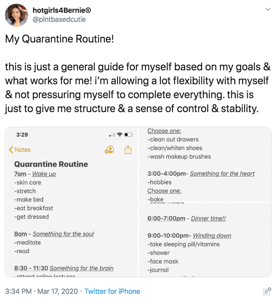
Task: Select the Notes back button
Action: pyautogui.click(x=19, y=149)
